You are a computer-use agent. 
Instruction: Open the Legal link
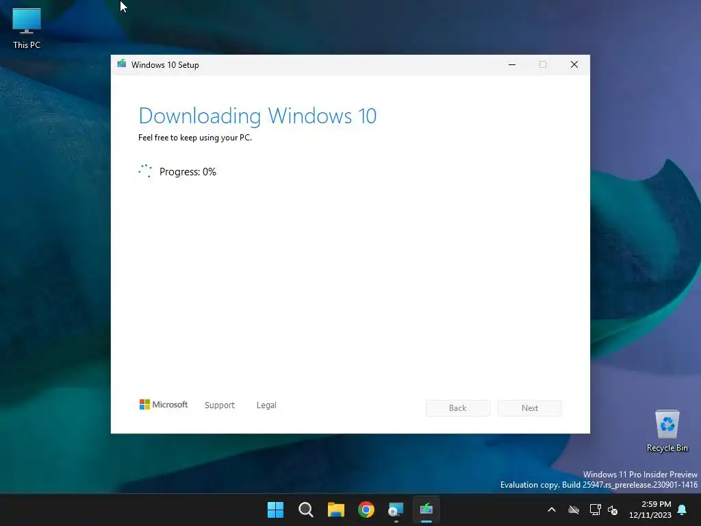(266, 405)
